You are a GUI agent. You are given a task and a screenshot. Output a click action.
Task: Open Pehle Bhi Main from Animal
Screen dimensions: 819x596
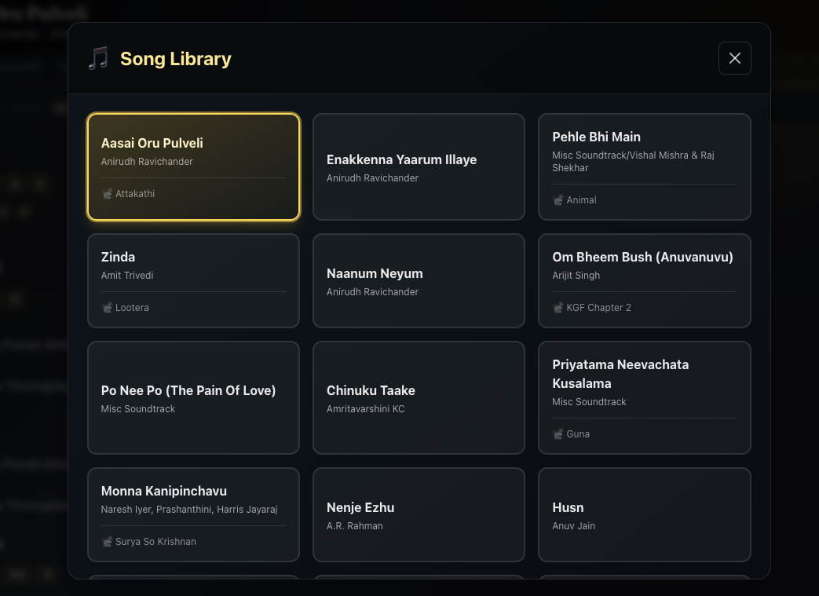644,166
